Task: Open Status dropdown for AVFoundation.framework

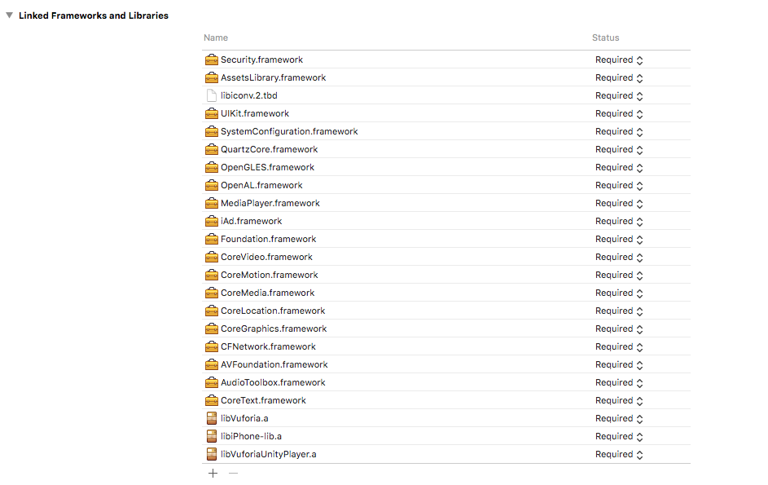Action: (x=619, y=364)
